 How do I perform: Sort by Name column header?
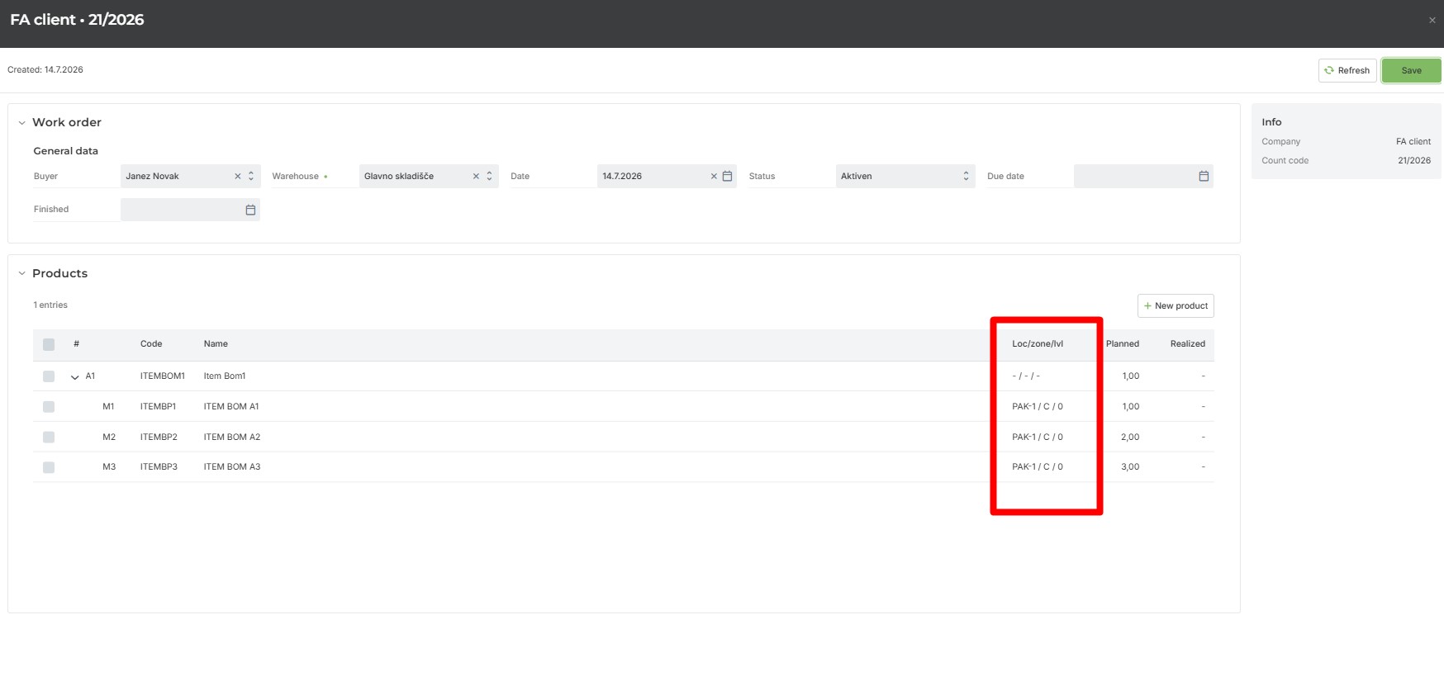pyautogui.click(x=216, y=344)
